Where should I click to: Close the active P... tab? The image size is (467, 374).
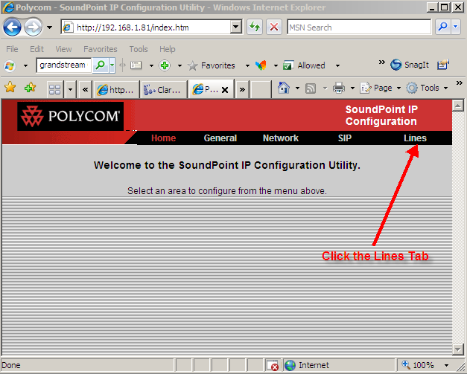pos(225,90)
